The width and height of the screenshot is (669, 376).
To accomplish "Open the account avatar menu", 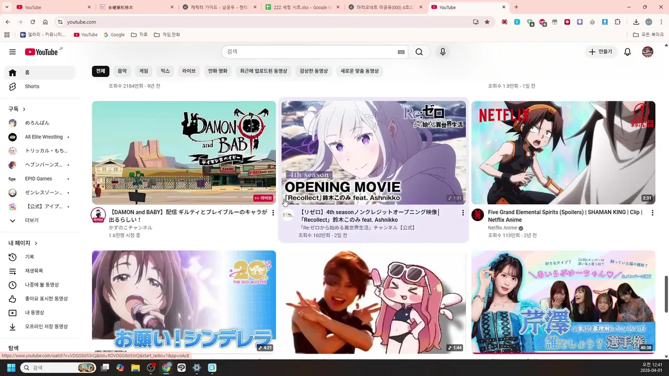I will [648, 52].
